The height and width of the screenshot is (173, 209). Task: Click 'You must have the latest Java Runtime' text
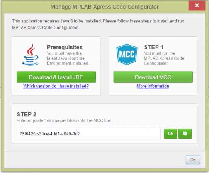(68, 58)
